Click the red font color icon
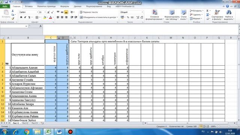This screenshot has width=240, height=135. tap(51, 17)
